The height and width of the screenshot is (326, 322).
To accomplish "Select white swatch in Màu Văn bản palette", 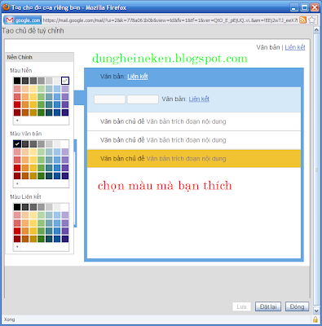I will tap(65, 144).
